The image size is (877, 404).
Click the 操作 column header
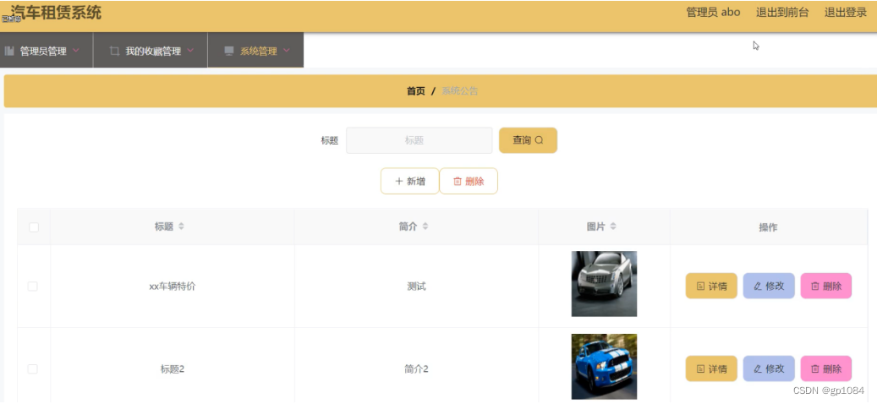[768, 227]
